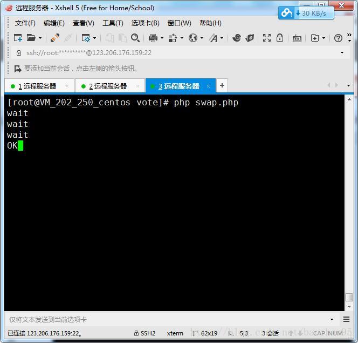
Task: Click the 'php swap.php' command line
Action: coord(206,103)
